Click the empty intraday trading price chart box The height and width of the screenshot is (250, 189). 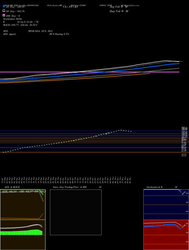[76, 212]
